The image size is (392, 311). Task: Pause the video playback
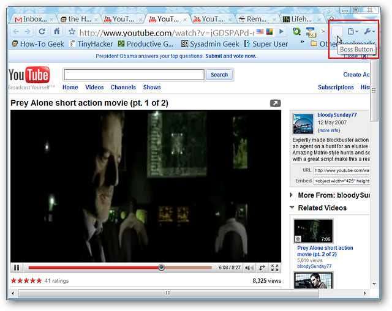coord(17,268)
